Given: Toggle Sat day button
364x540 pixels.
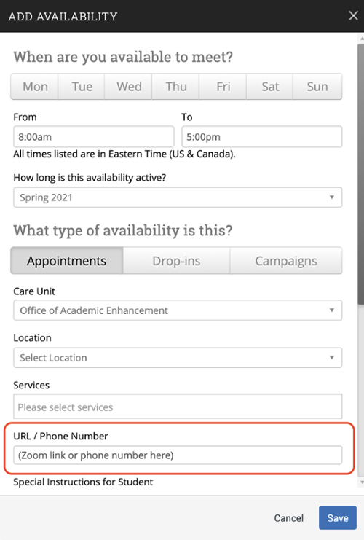Looking at the screenshot, I should tap(269, 87).
